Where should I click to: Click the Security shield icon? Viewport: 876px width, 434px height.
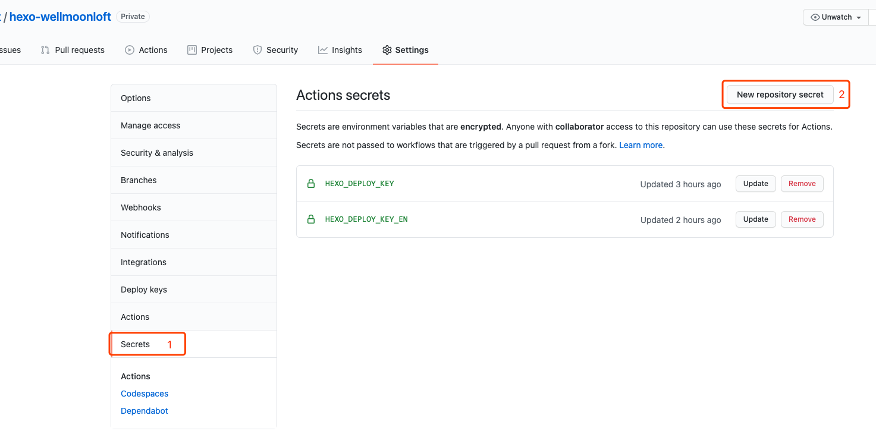(258, 50)
